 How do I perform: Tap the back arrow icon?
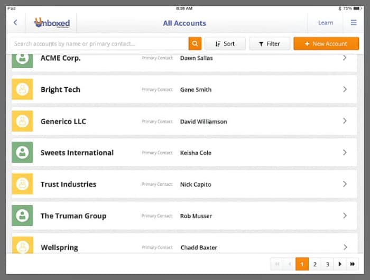pyautogui.click(x=15, y=23)
